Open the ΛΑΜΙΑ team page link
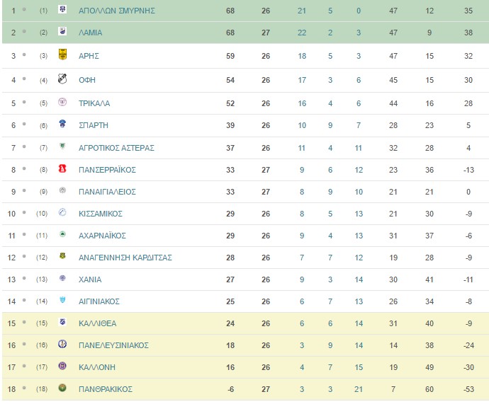 [91, 33]
